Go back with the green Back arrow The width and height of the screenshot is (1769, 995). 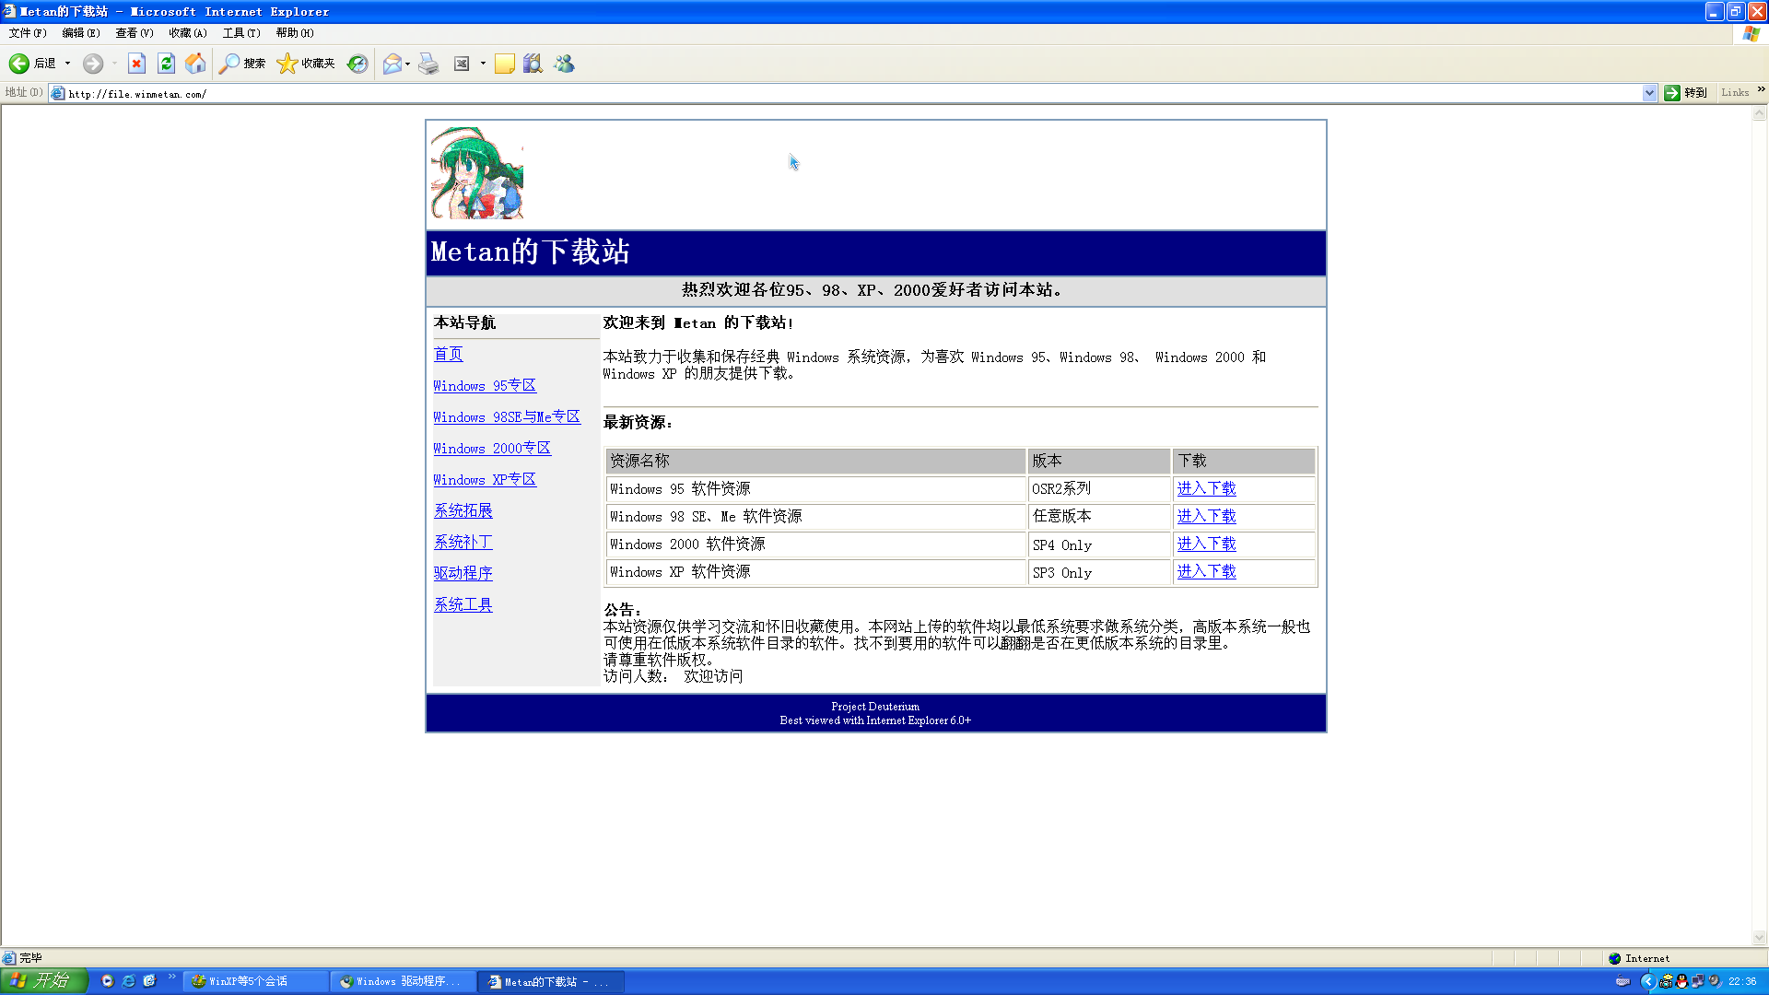point(31,64)
